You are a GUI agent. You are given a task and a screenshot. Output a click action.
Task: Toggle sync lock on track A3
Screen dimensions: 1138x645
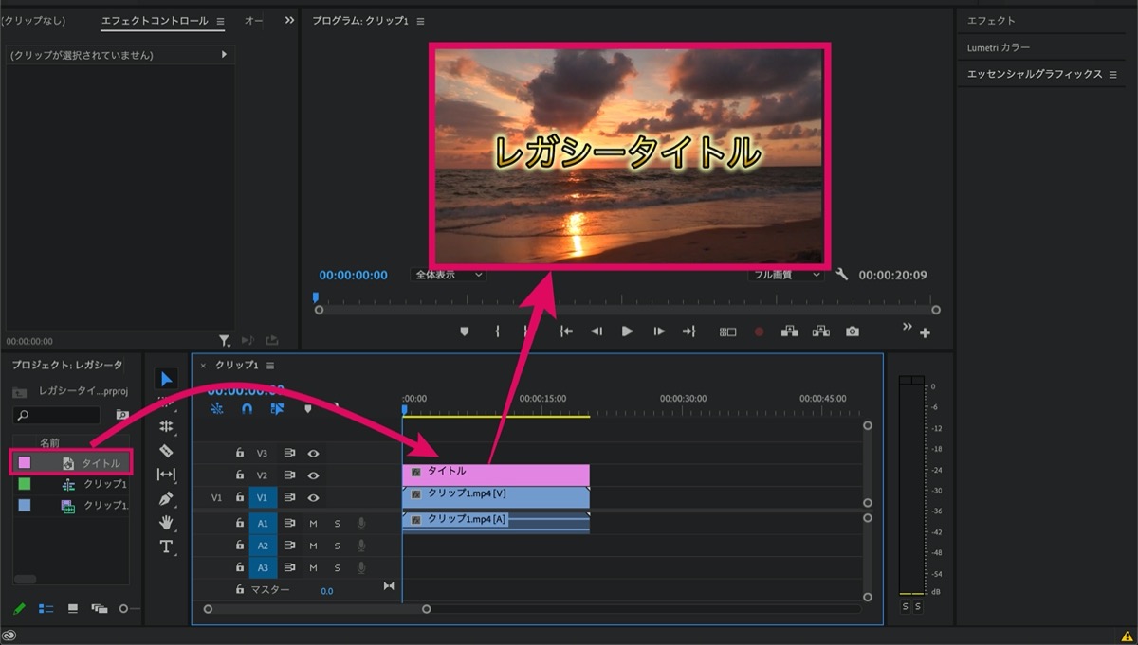[x=290, y=567]
